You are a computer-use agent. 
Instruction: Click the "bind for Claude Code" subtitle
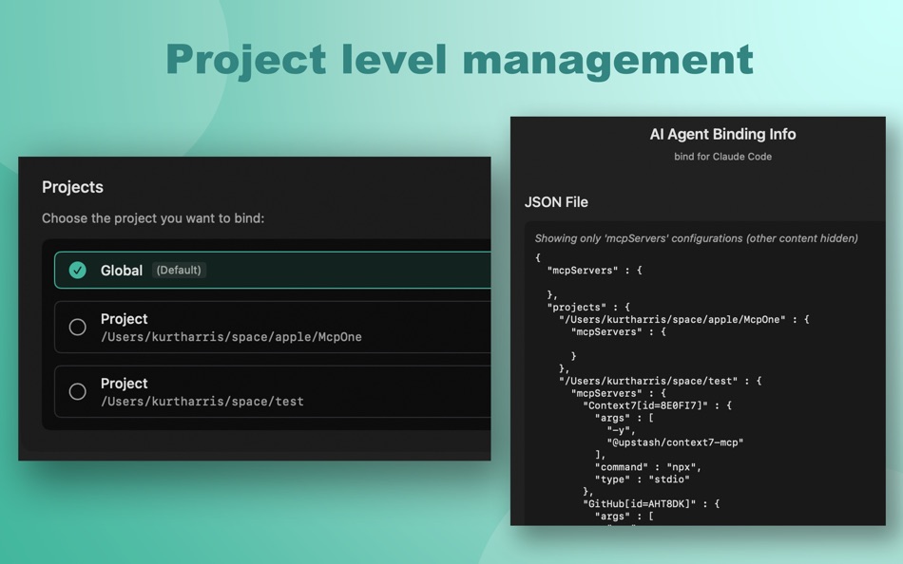click(x=722, y=157)
